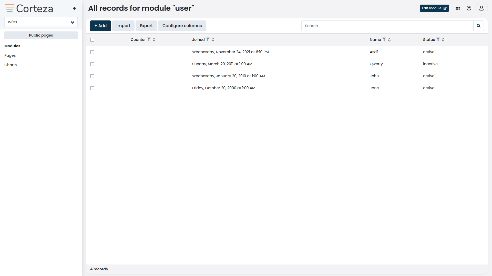Click the Import button
The height and width of the screenshot is (276, 492).
123,26
